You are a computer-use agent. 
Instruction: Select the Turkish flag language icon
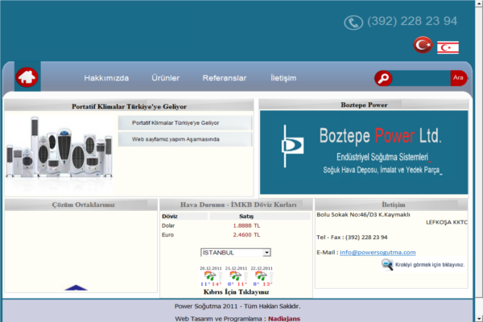[423, 45]
